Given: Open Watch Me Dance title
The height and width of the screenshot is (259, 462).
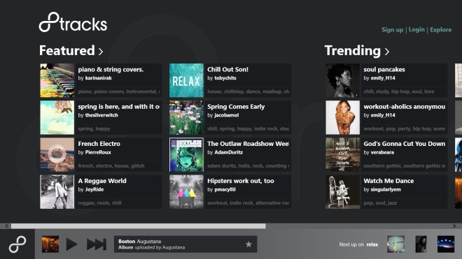Looking at the screenshot, I should 388,181.
